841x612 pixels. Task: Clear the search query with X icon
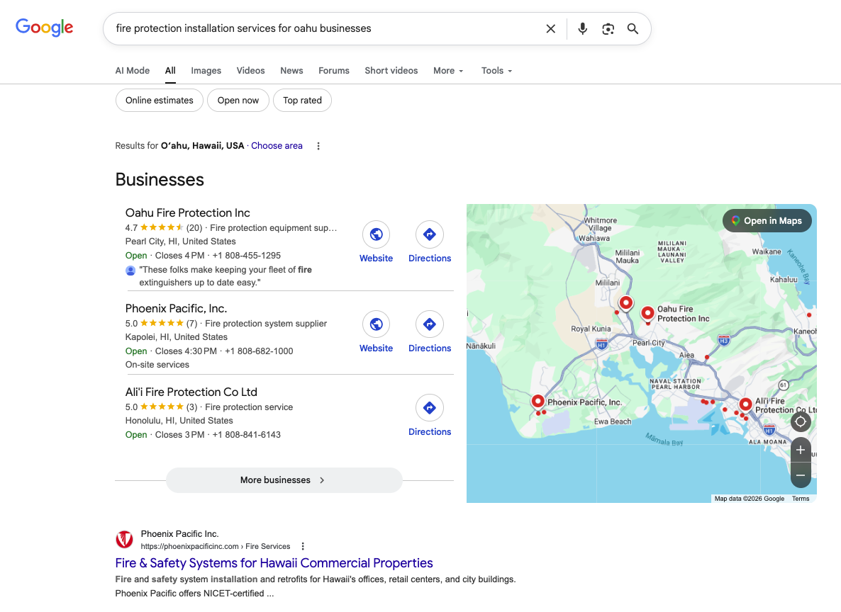click(551, 29)
